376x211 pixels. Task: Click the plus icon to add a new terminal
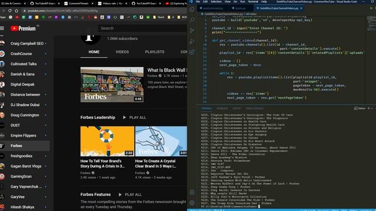pos(369,108)
